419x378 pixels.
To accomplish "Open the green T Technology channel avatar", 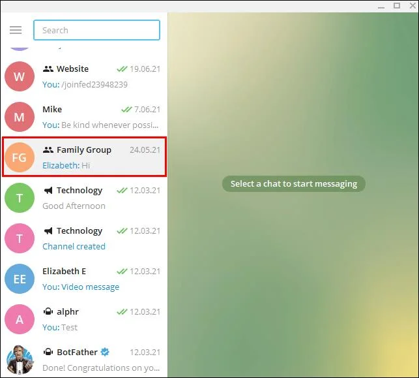I will coord(20,198).
